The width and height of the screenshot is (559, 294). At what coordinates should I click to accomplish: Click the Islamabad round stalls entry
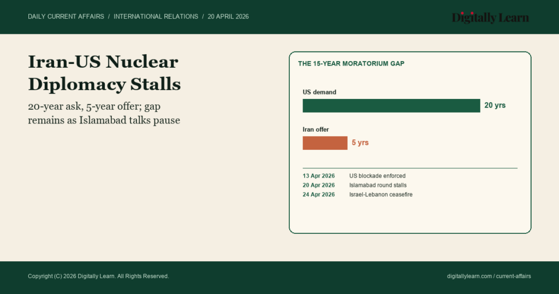[x=378, y=185]
